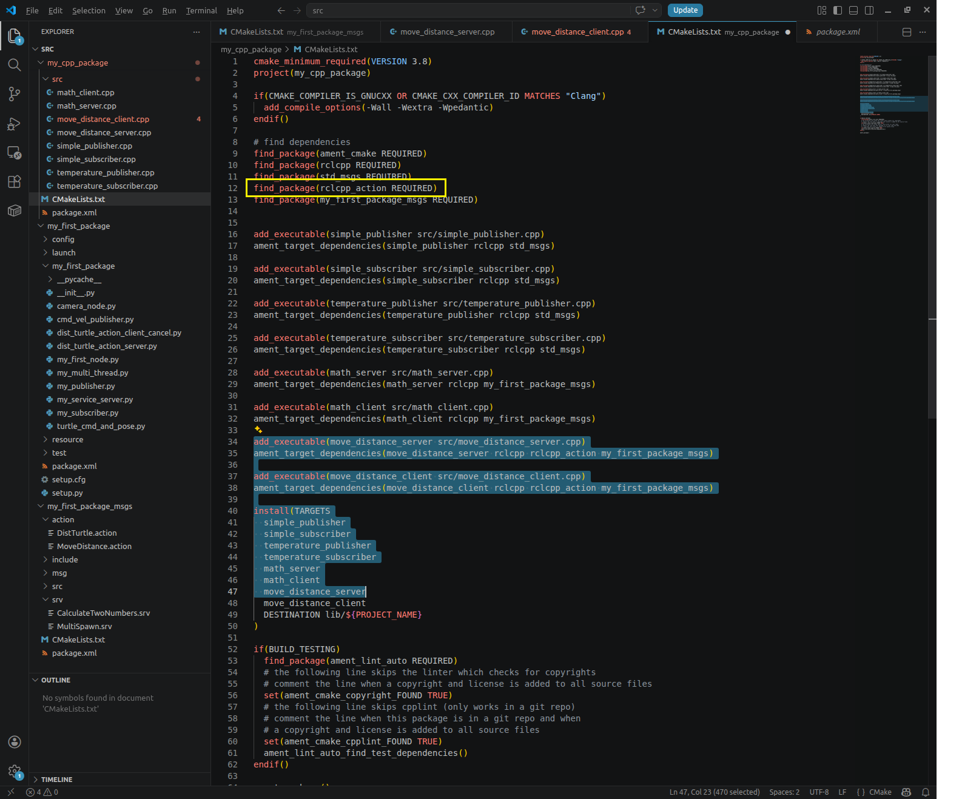Open the Help menu
This screenshot has width=979, height=799.
coord(235,10)
